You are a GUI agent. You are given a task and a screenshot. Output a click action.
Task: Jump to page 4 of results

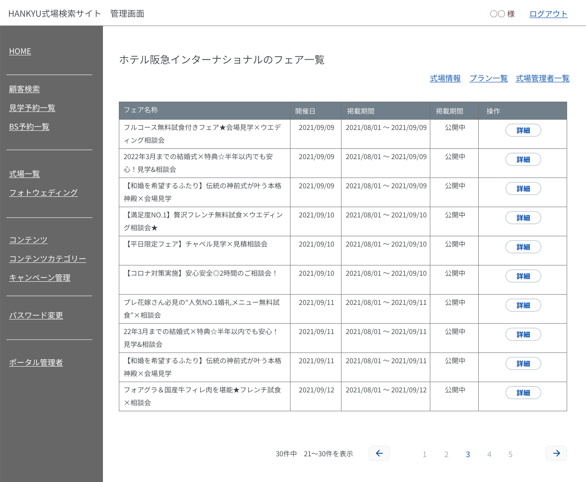click(489, 455)
